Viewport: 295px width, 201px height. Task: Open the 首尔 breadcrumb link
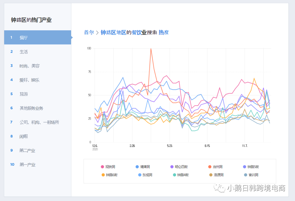pyautogui.click(x=89, y=32)
